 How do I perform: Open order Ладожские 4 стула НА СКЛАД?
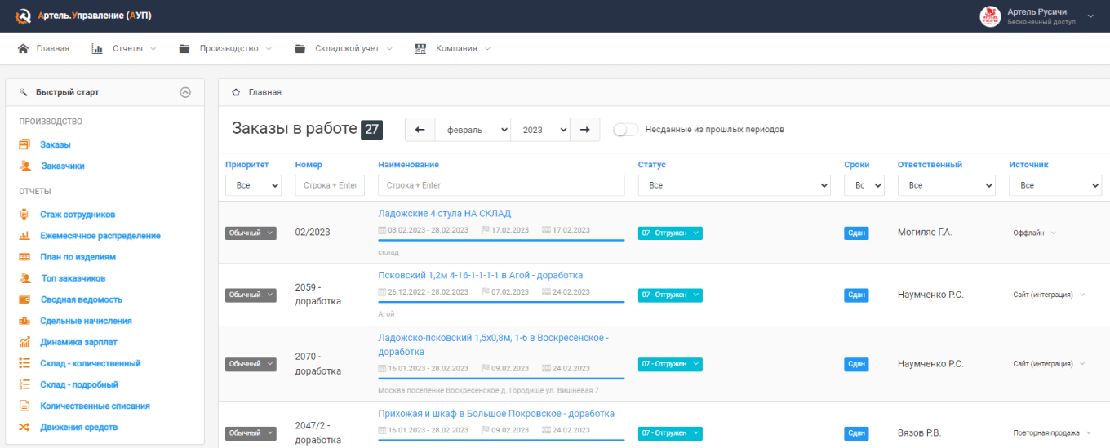444,214
